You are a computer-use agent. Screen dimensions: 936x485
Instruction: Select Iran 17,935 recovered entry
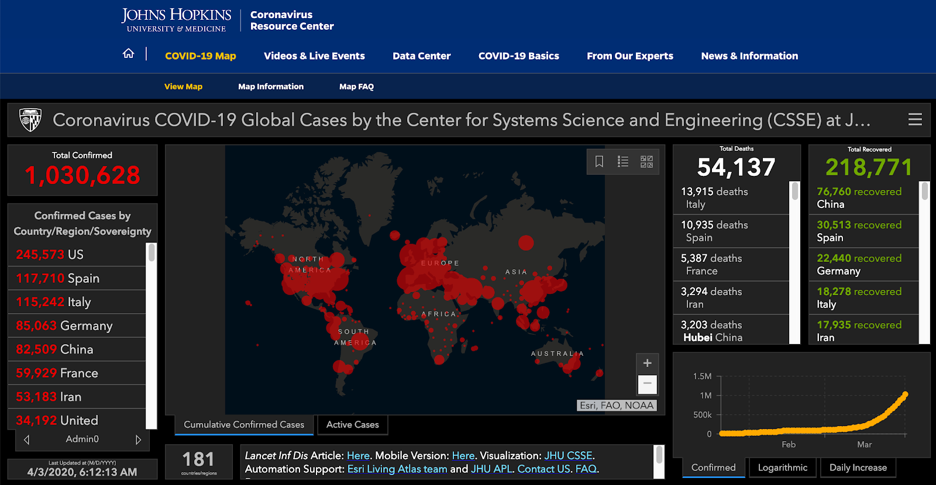863,331
